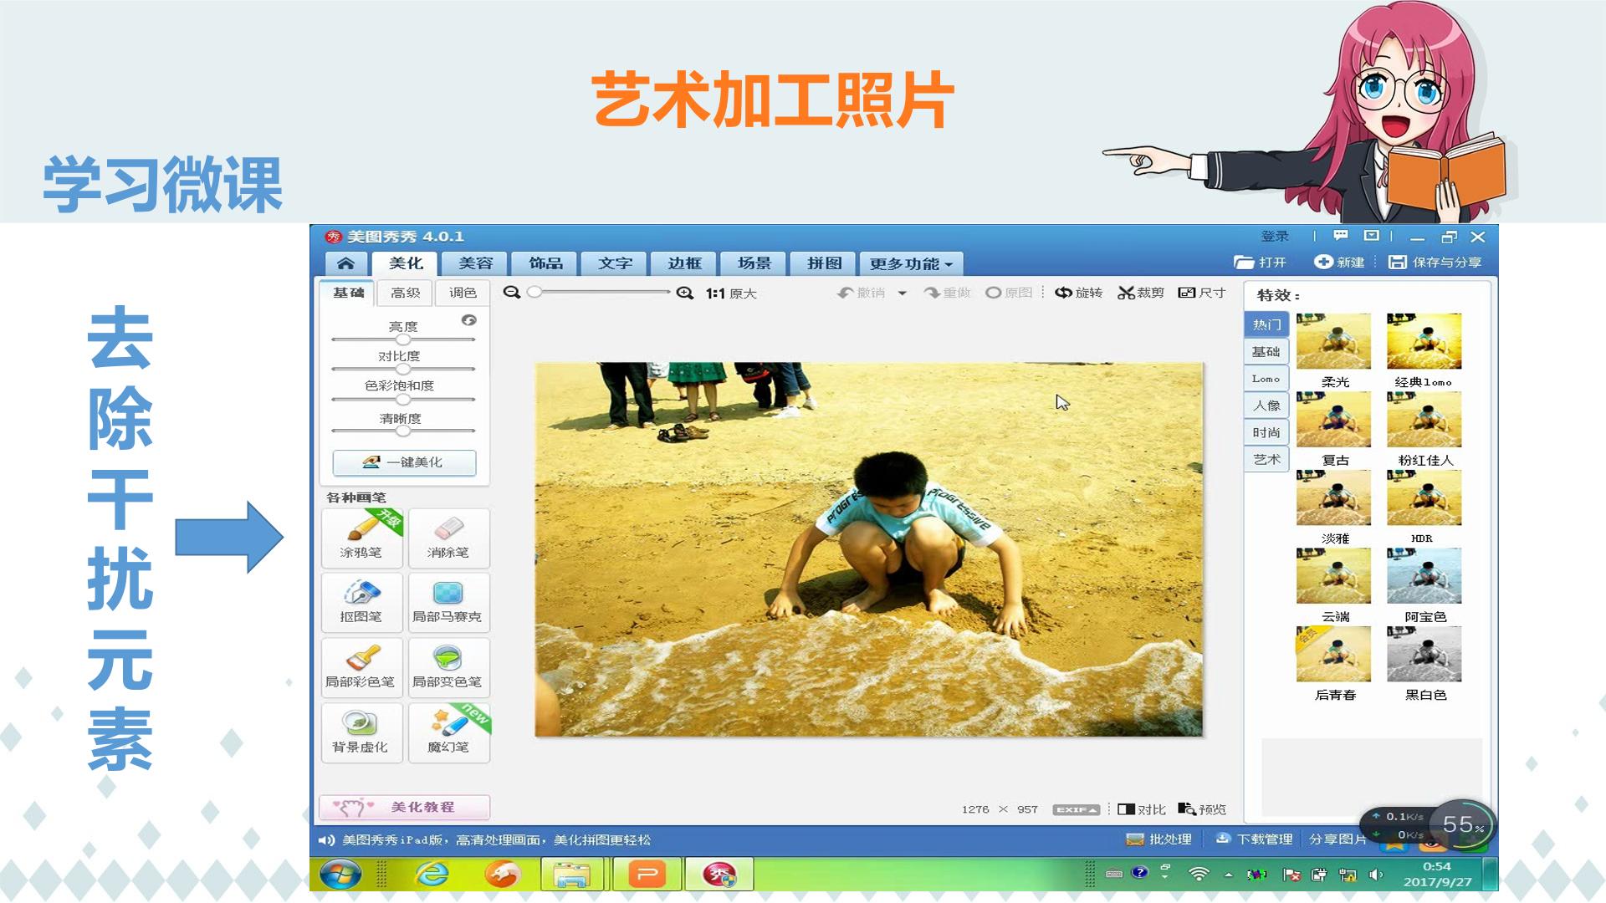Select the 涂鸦笔 doodle brush tool
1606x903 pixels.
coord(361,538)
